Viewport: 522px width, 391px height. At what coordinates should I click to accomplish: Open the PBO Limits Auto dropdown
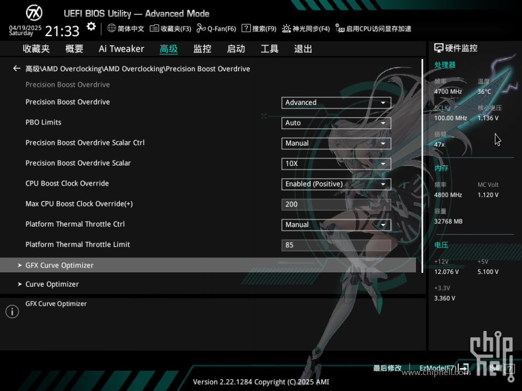pyautogui.click(x=336, y=123)
